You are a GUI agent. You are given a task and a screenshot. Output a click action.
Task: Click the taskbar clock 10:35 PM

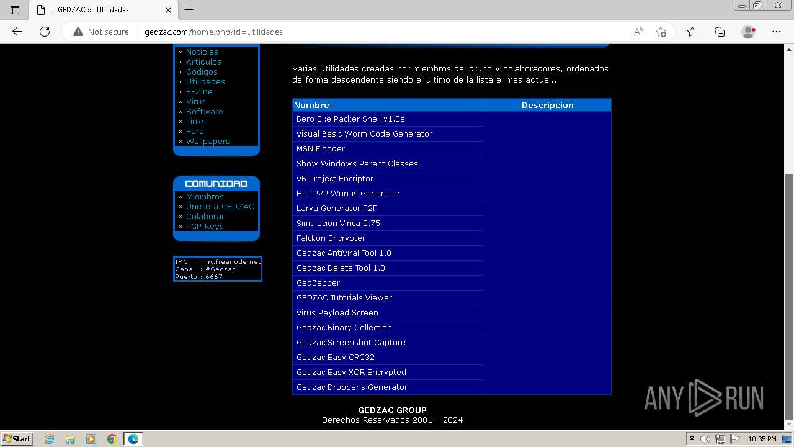[762, 439]
